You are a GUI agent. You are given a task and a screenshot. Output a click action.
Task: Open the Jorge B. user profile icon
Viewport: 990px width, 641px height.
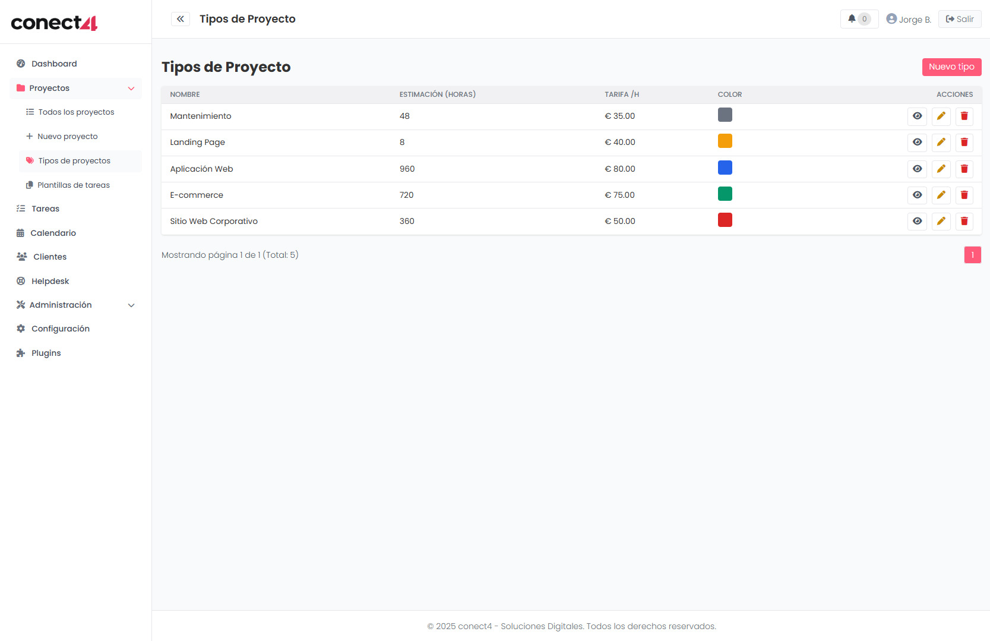[891, 19]
